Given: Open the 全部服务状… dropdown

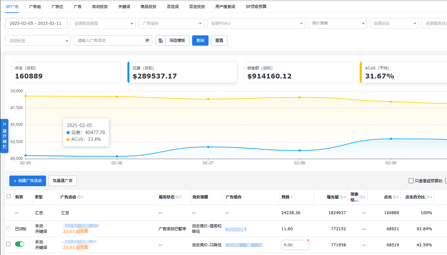Looking at the screenshot, I should coord(434,23).
